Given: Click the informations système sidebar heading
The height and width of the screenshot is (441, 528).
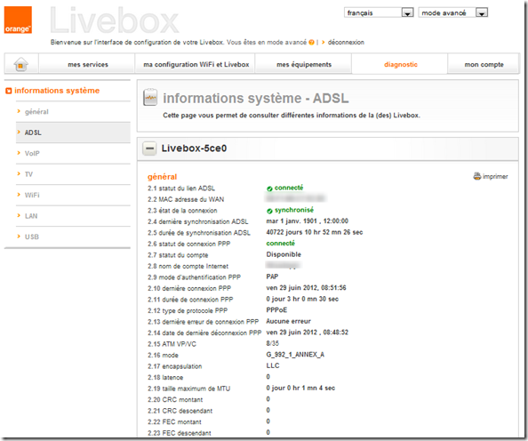Looking at the screenshot, I should click(57, 91).
